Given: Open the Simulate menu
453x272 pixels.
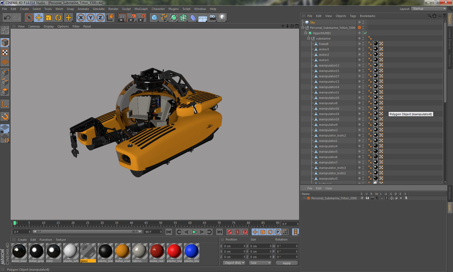Looking at the screenshot, I should [x=99, y=9].
